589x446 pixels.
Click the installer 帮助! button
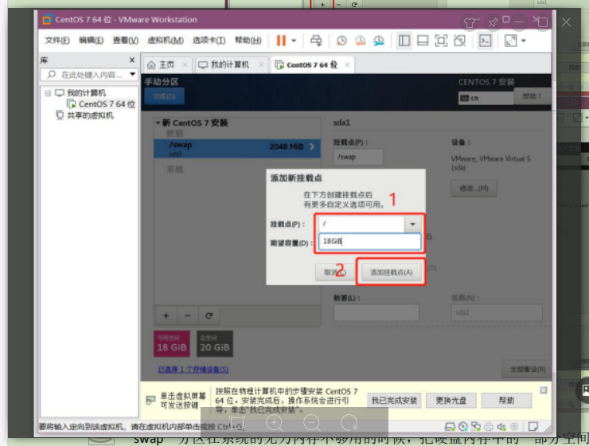tap(532, 96)
